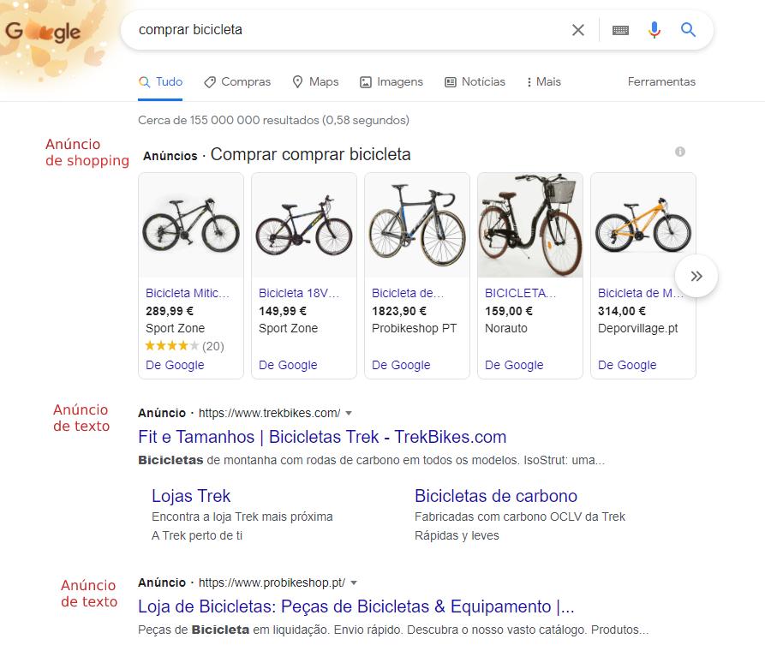765x651 pixels.
Task: Expand the Mais menu
Action: tap(544, 82)
